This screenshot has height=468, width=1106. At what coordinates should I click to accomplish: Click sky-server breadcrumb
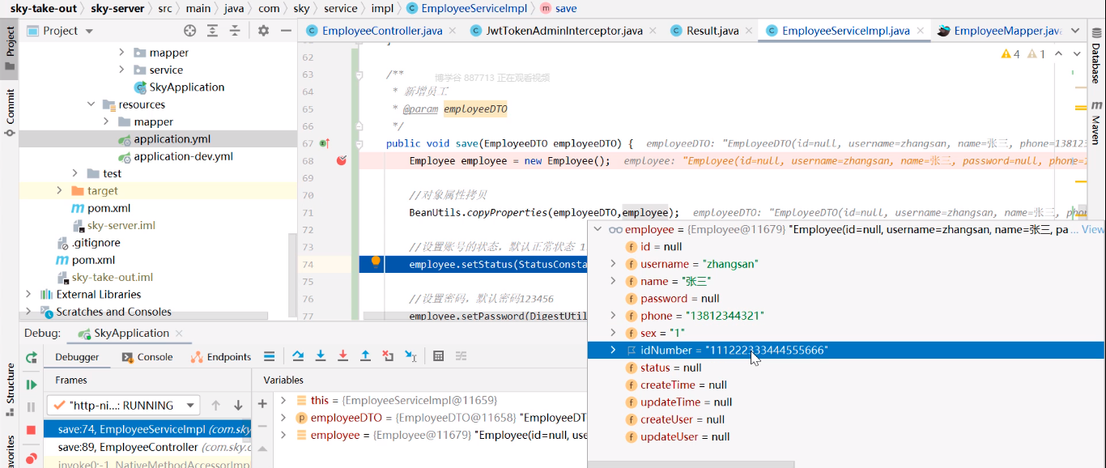(117, 8)
